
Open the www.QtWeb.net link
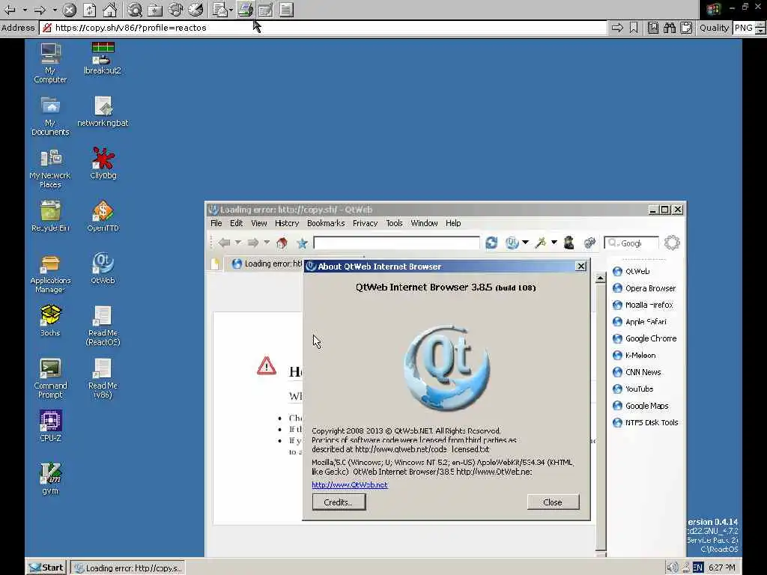tap(350, 485)
